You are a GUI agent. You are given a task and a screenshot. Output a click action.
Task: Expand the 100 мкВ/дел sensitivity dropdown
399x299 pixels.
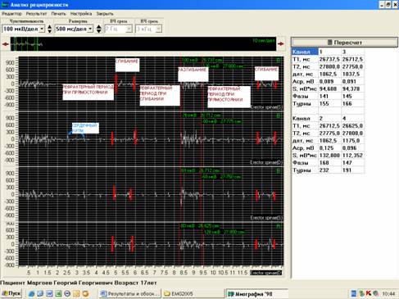click(42, 29)
